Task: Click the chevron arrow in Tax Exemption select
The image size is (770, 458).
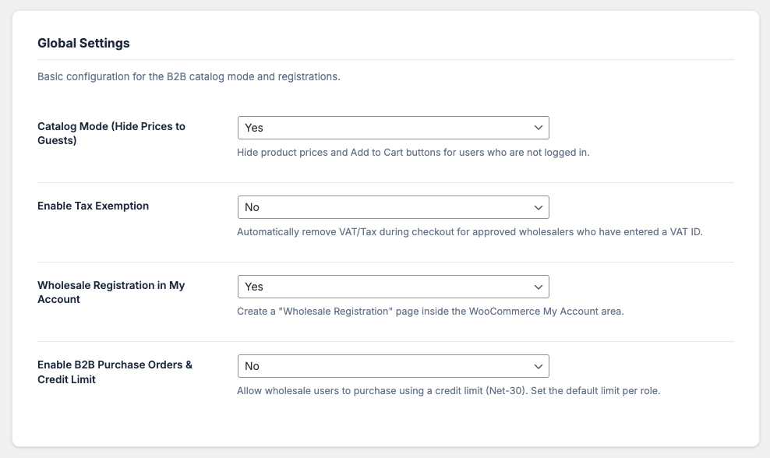Action: [538, 207]
